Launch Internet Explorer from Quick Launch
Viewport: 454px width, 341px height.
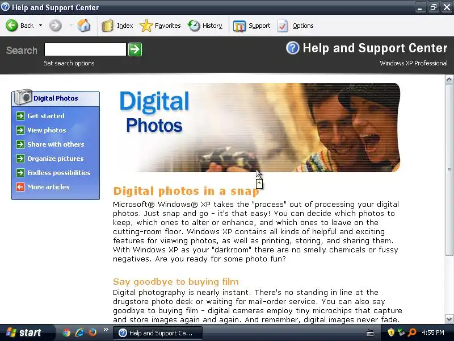tap(79, 332)
